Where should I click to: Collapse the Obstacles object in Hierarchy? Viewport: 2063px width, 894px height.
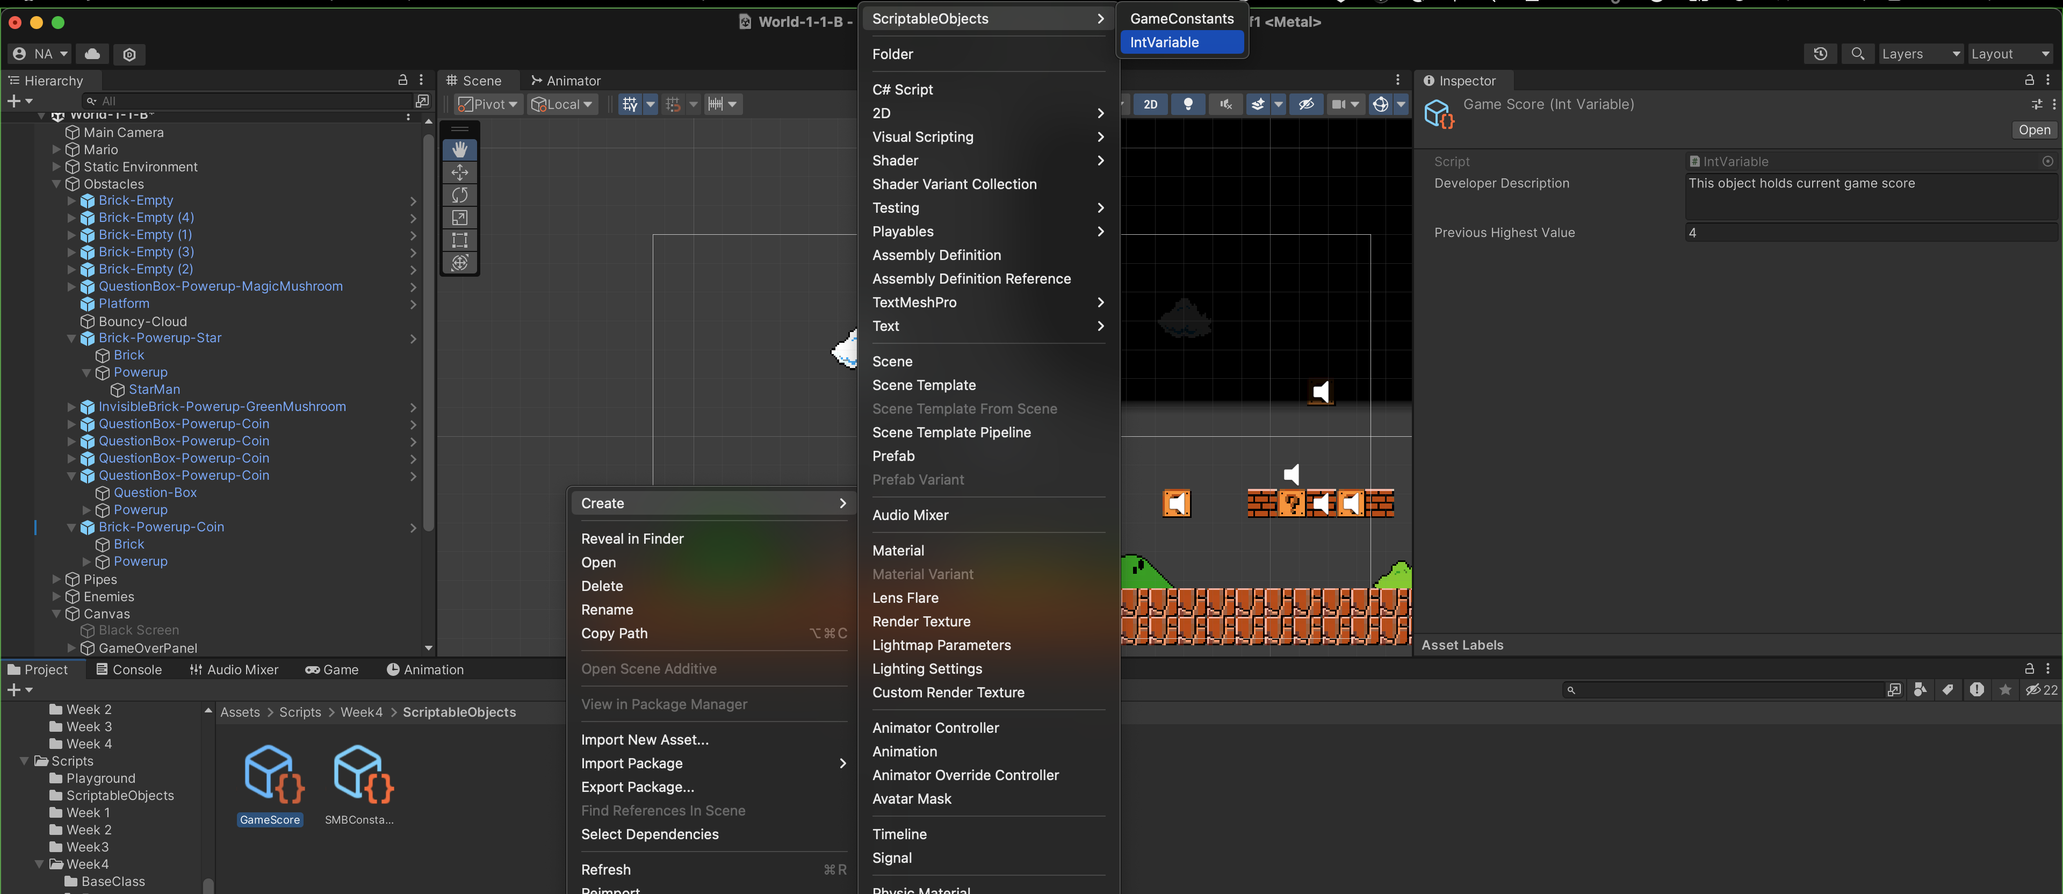click(56, 184)
